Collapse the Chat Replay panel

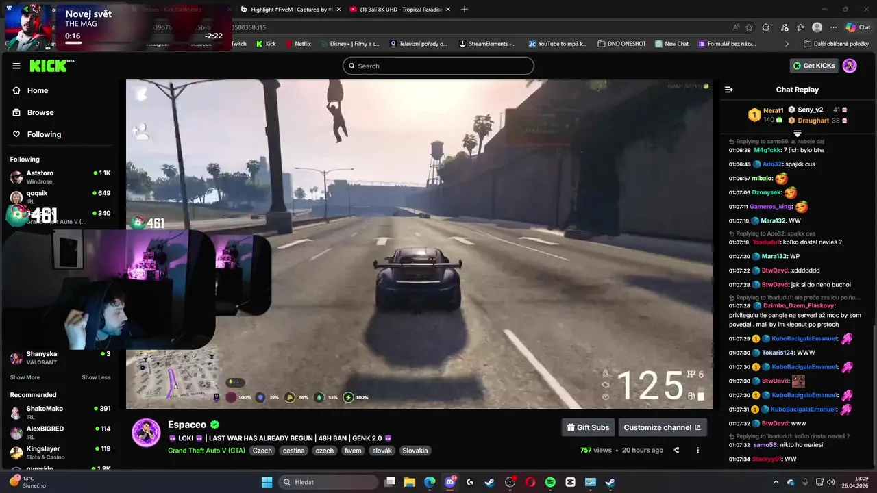(x=729, y=90)
